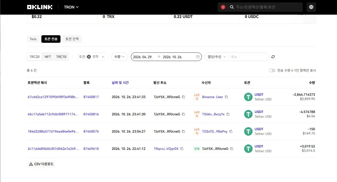Viewport: 337px width, 182px height.
Task: Open TDii6v...8xcqYx recipient address link
Action: (x=213, y=114)
